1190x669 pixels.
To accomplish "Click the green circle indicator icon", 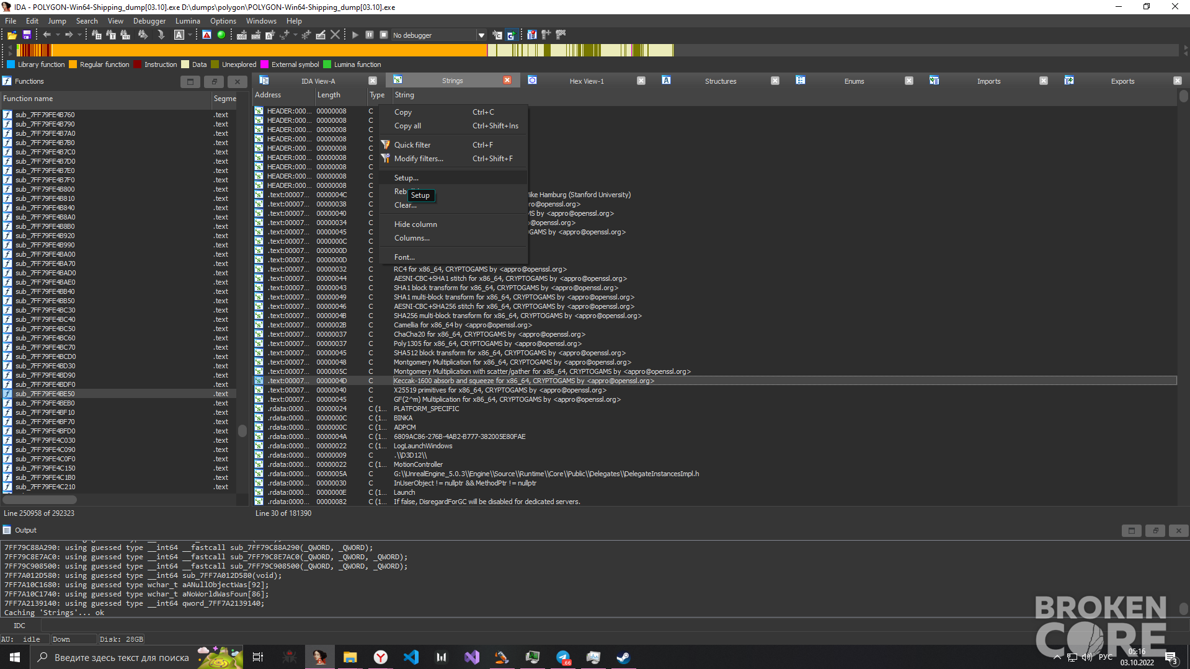I will 221,35.
